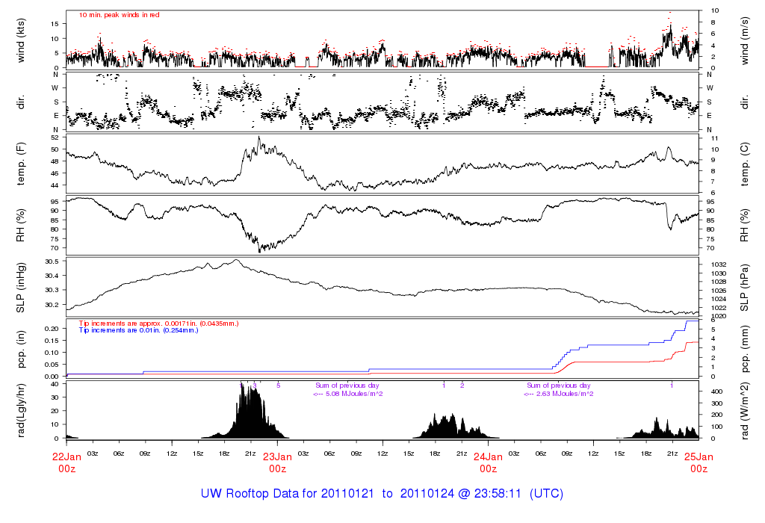
Task: Click the "12z" time tick following 23Jan 00z
Action: (382, 454)
